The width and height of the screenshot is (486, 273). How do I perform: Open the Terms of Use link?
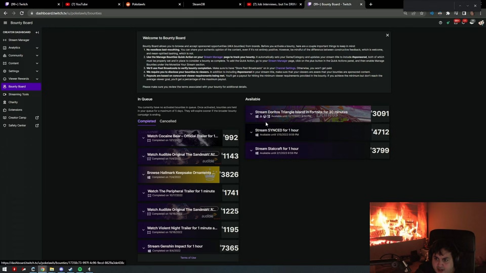point(188,258)
